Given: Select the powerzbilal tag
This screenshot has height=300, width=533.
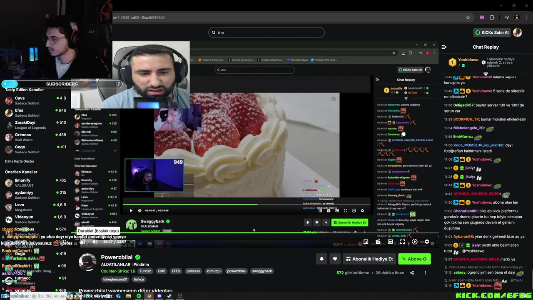Looking at the screenshot, I should (236, 271).
